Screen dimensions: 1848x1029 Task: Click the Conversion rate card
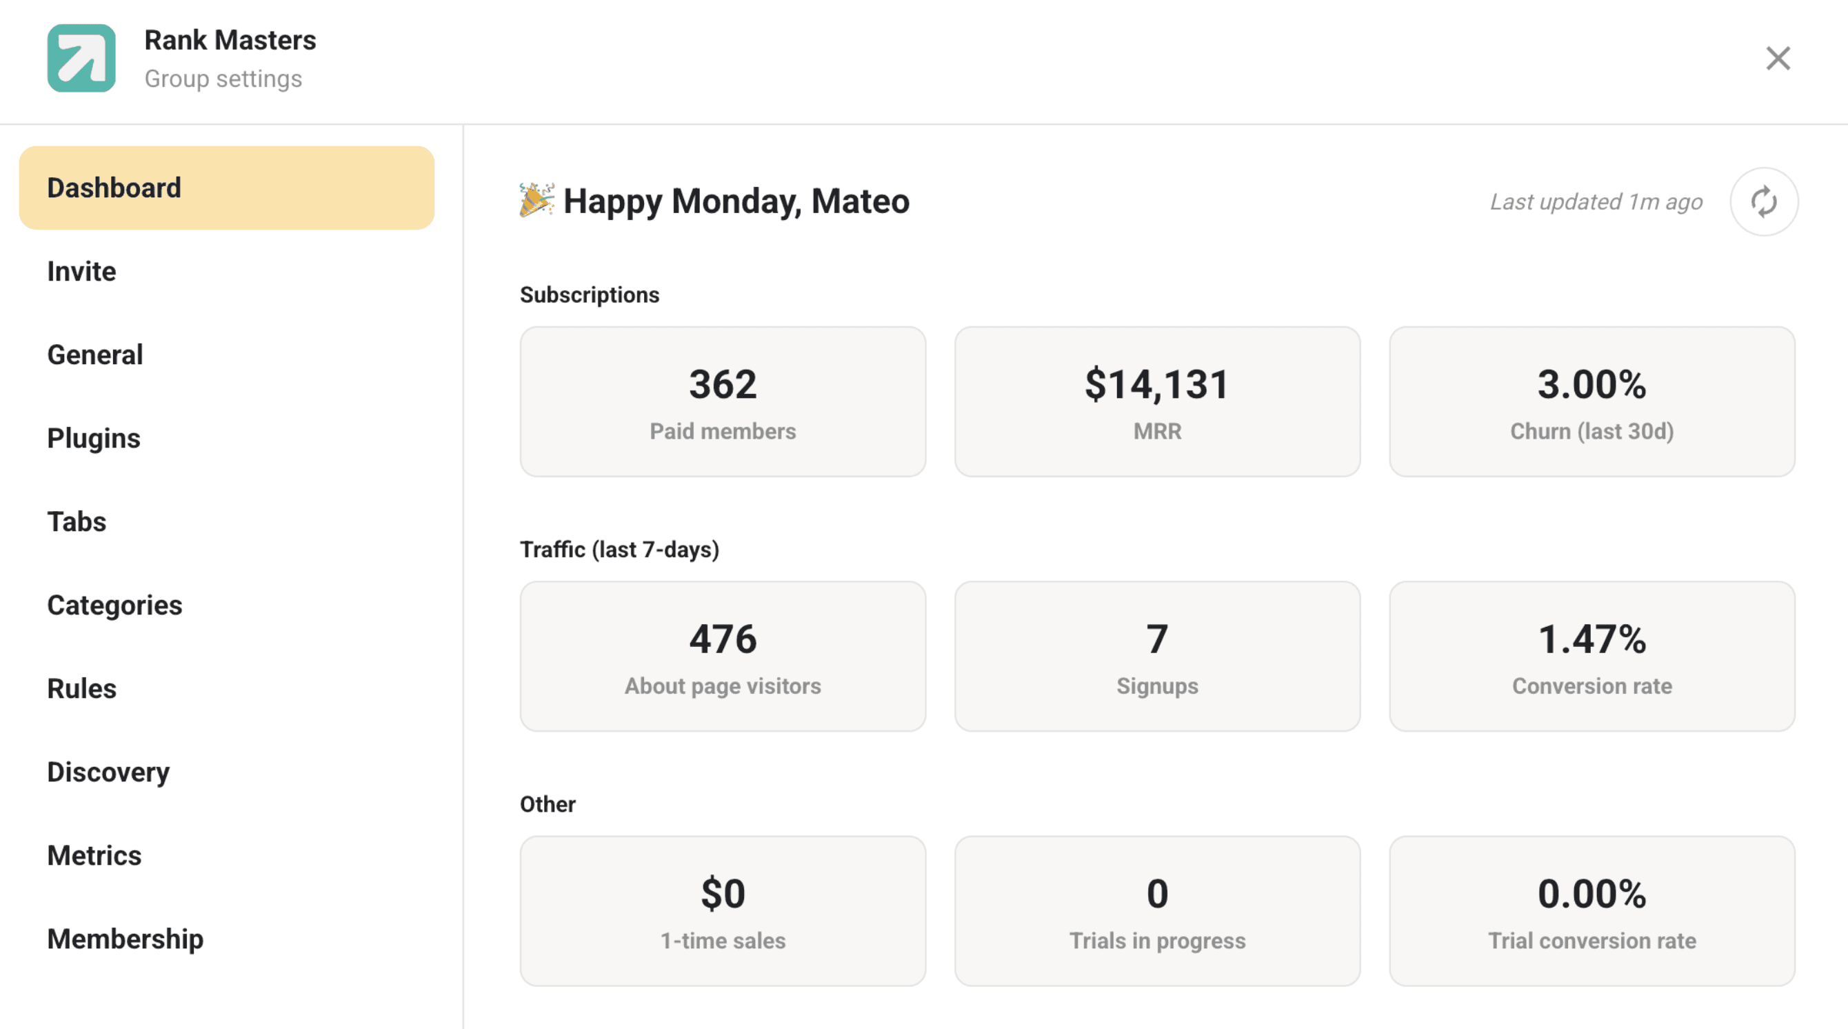tap(1591, 657)
